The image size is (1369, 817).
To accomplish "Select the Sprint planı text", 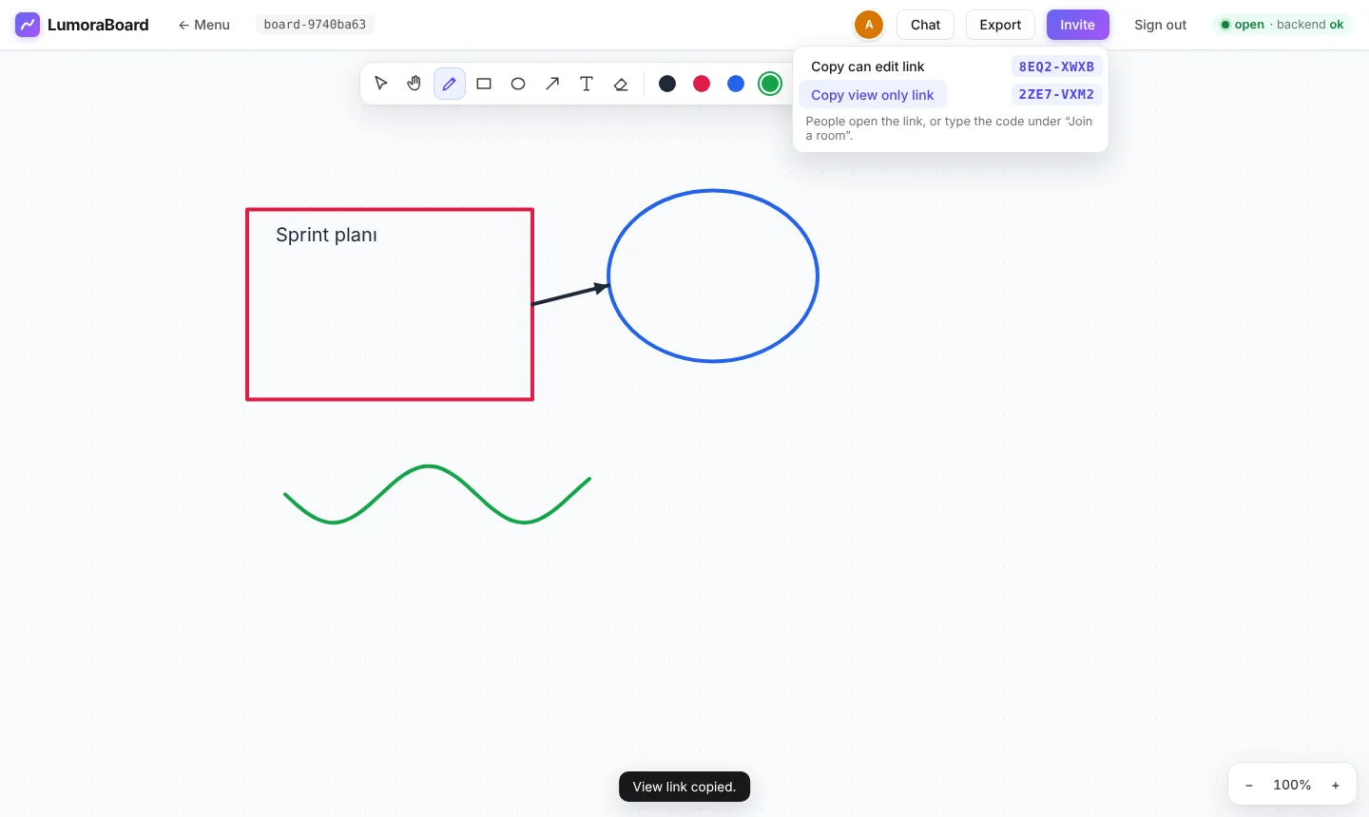I will click(x=326, y=235).
